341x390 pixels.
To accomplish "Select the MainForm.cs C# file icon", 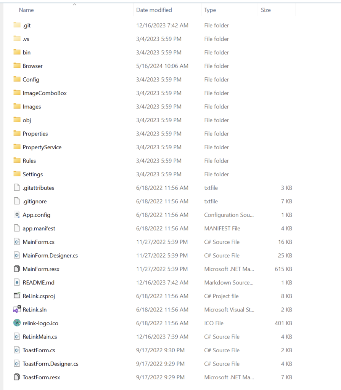I will tap(17, 242).
